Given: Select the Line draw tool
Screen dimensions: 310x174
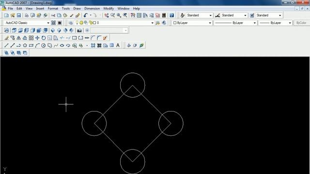Looking at the screenshot, I should pos(6,45).
